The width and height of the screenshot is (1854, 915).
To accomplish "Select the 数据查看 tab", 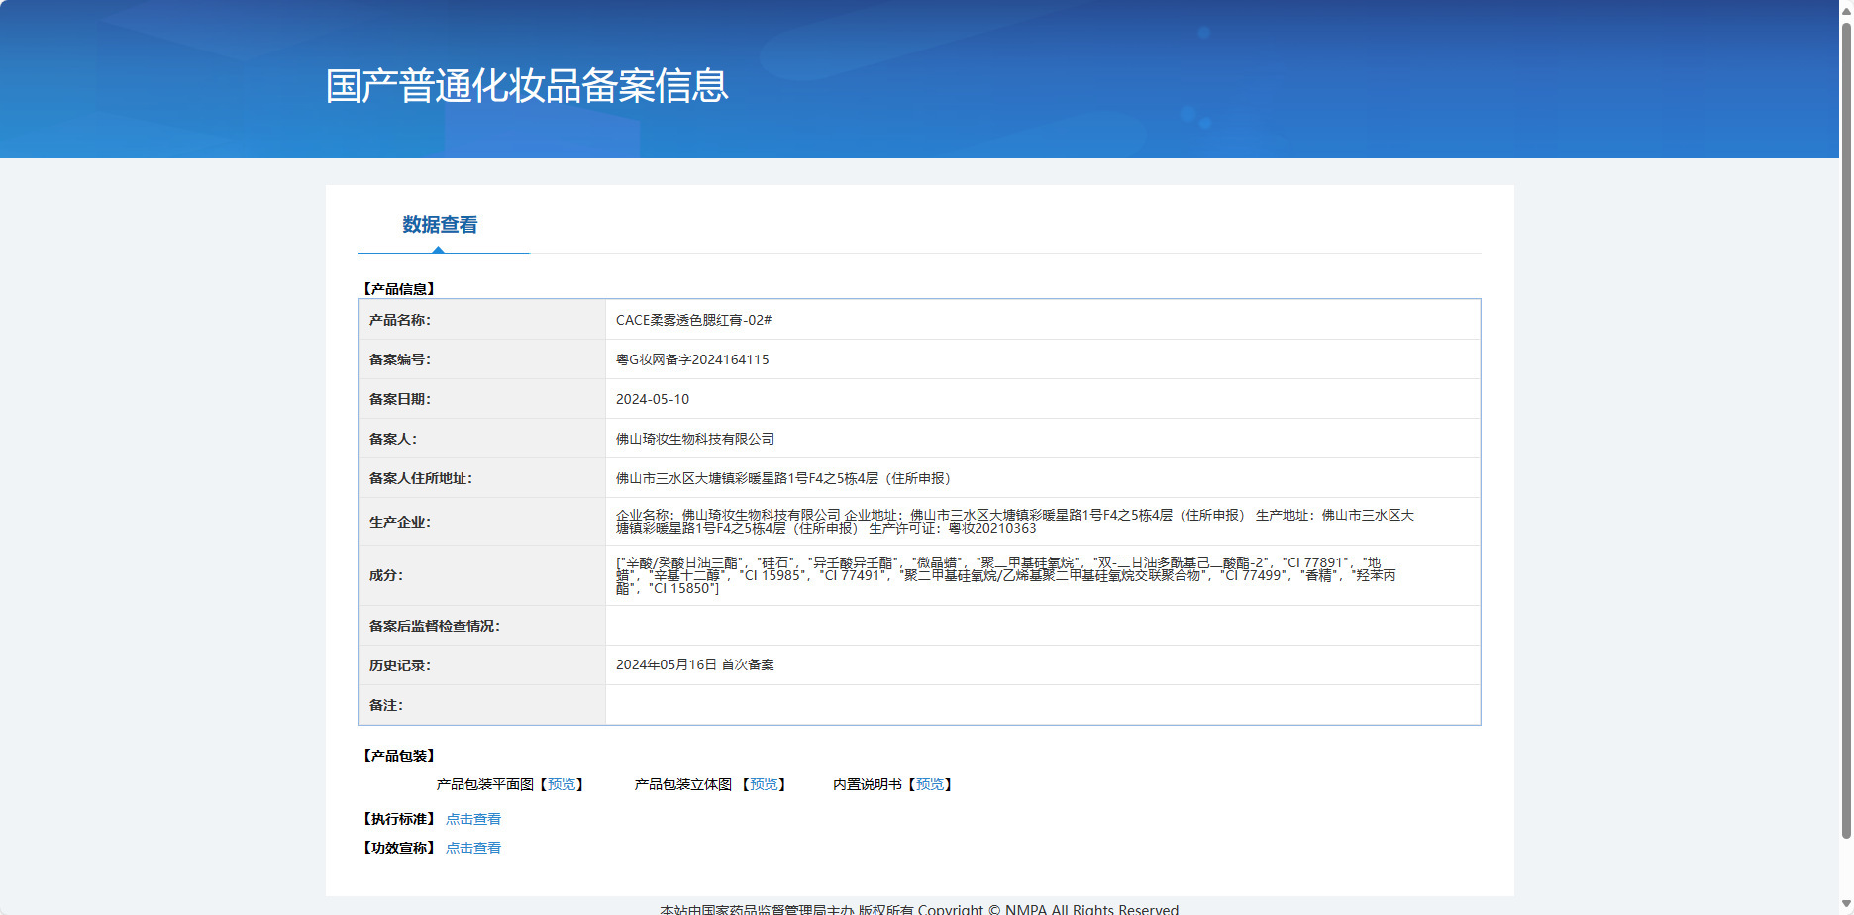I will click(440, 225).
